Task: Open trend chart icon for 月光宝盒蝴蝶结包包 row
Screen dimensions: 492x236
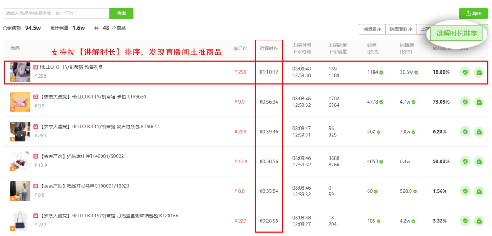Action: point(465,221)
